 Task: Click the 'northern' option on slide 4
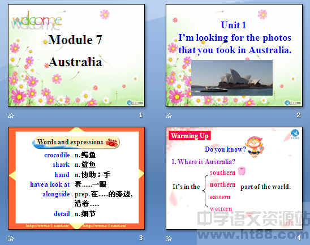(223, 184)
